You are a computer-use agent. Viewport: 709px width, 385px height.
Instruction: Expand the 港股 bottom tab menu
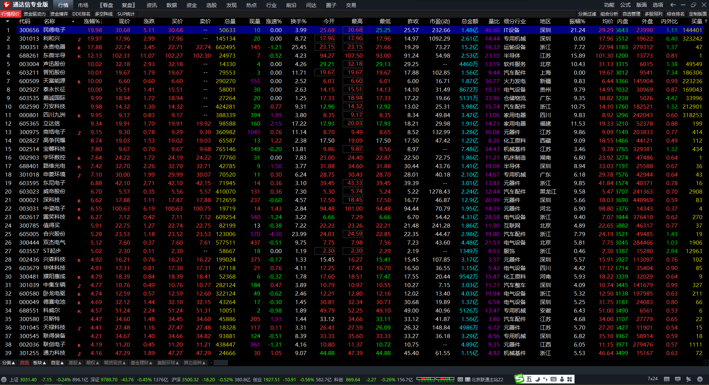(x=75, y=363)
